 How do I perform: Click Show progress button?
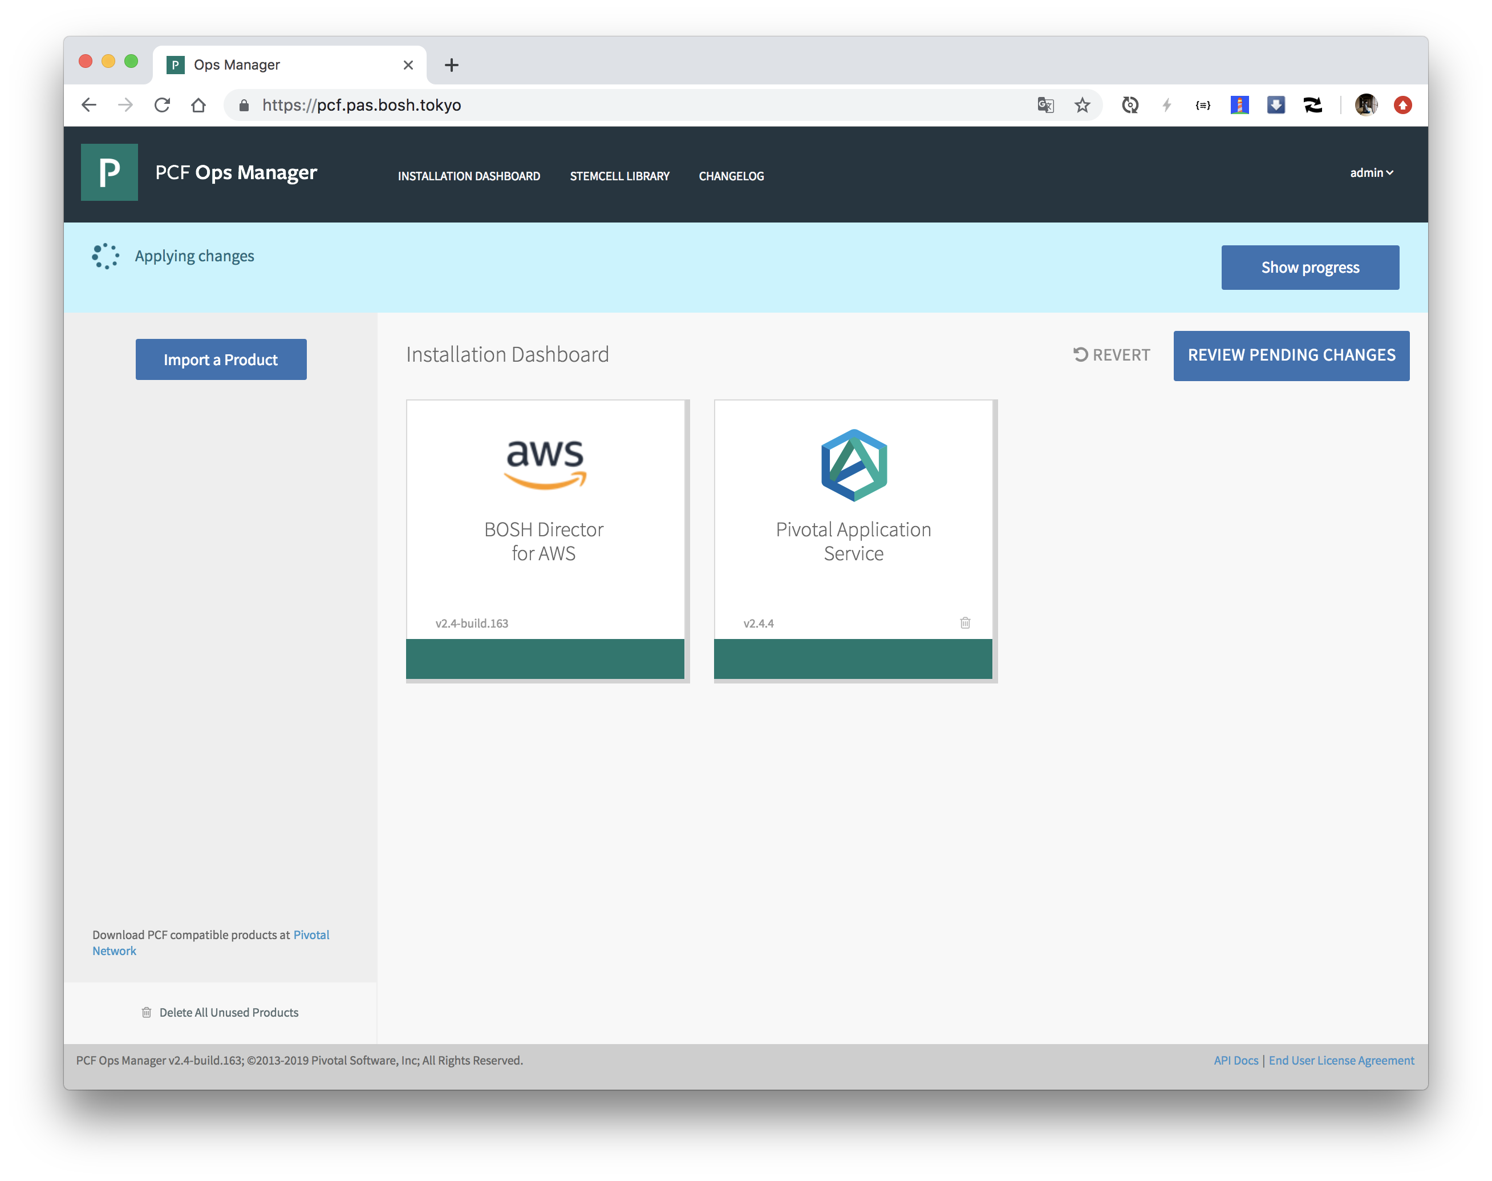[x=1309, y=268]
